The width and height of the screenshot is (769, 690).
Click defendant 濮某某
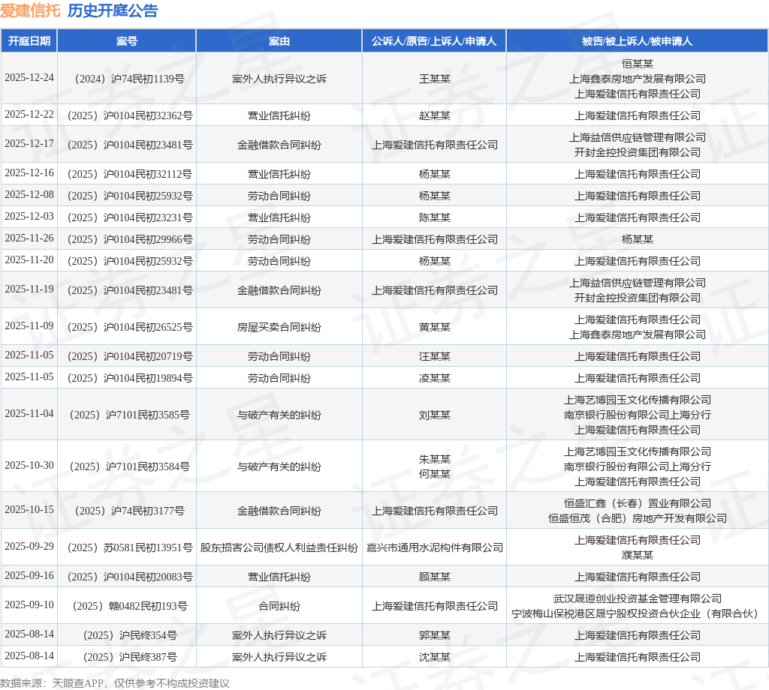pos(637,555)
